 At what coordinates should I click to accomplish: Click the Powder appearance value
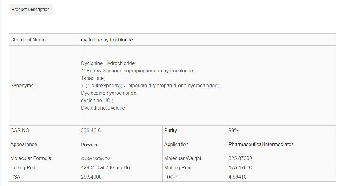pos(89,145)
